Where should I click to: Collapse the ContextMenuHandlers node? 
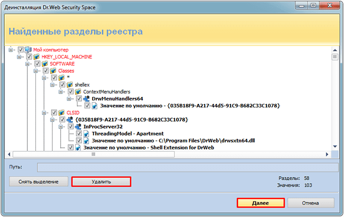(61, 92)
